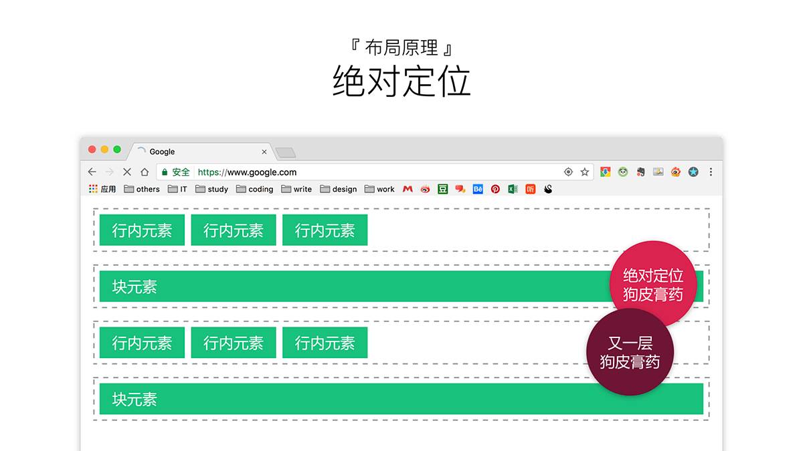
Task: Close the Google tab
Action: point(264,152)
